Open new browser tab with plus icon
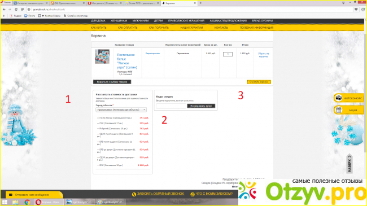367x206 pixels. tap(200, 3)
